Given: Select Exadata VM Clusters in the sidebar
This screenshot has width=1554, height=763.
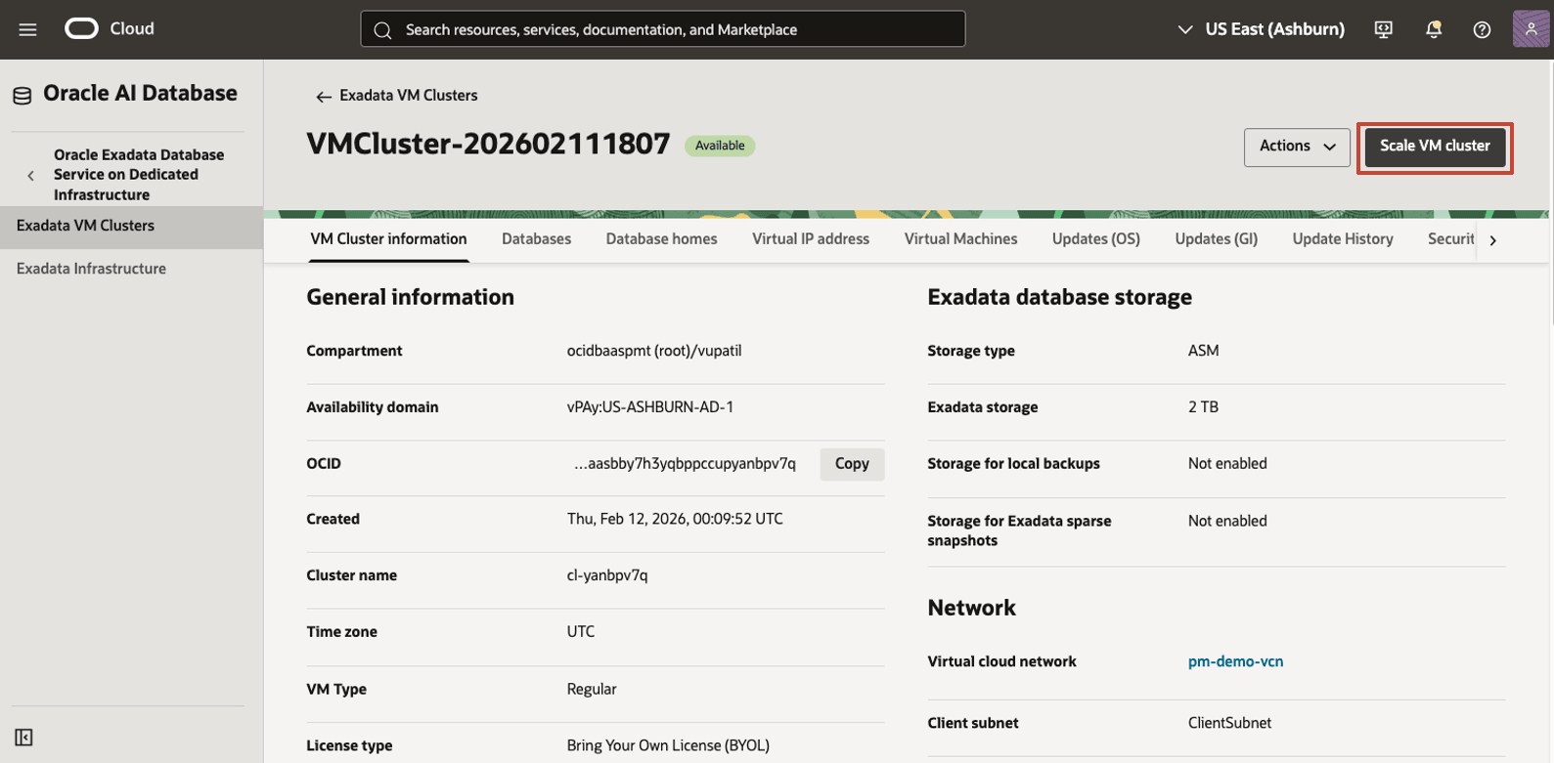Looking at the screenshot, I should [x=131, y=227].
